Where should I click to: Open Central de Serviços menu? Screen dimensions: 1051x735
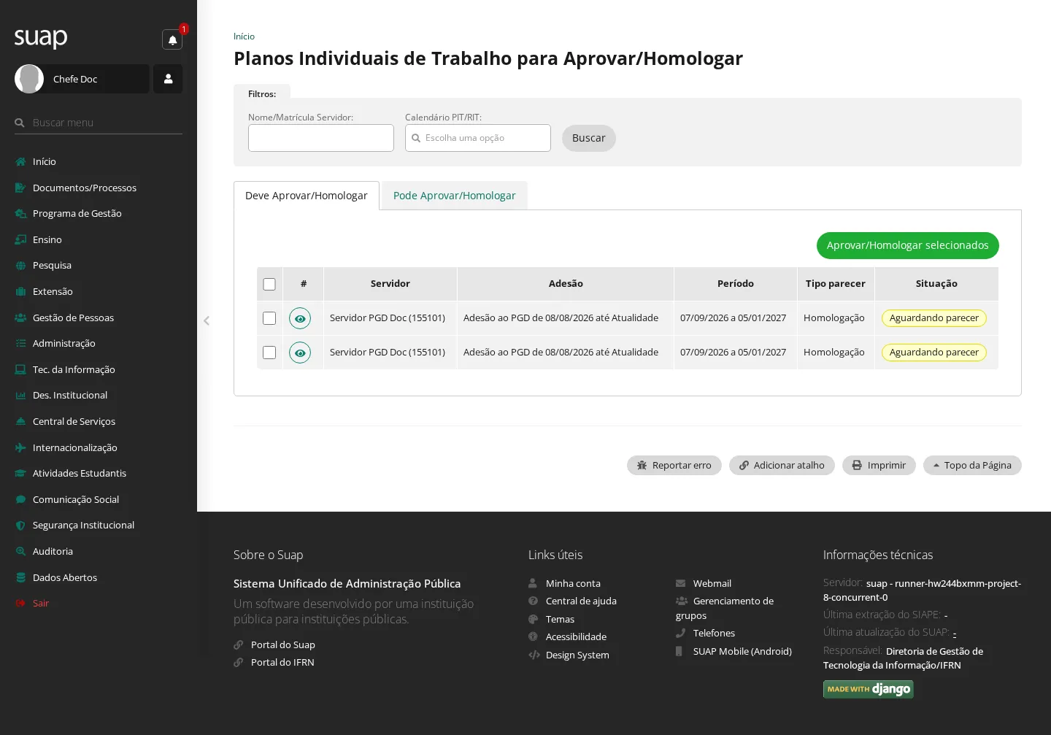[74, 421]
